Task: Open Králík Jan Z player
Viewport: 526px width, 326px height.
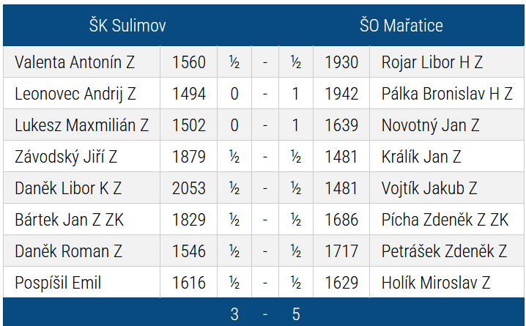Action: [421, 157]
